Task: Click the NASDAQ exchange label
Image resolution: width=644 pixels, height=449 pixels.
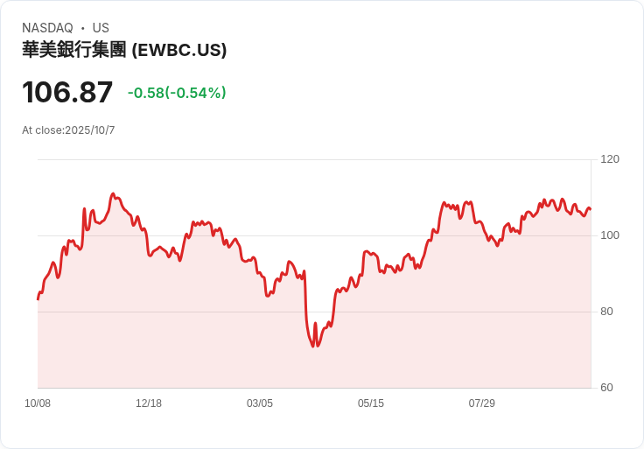Action: click(x=47, y=28)
